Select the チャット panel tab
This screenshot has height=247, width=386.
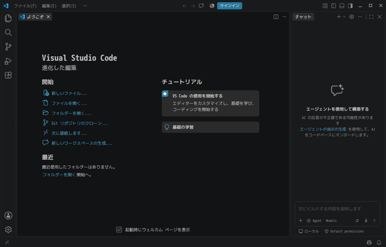pyautogui.click(x=303, y=17)
